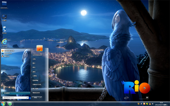Open the 计算机 (Computer) desktop icon
The height and width of the screenshot is (106, 170).
(x=4, y=18)
